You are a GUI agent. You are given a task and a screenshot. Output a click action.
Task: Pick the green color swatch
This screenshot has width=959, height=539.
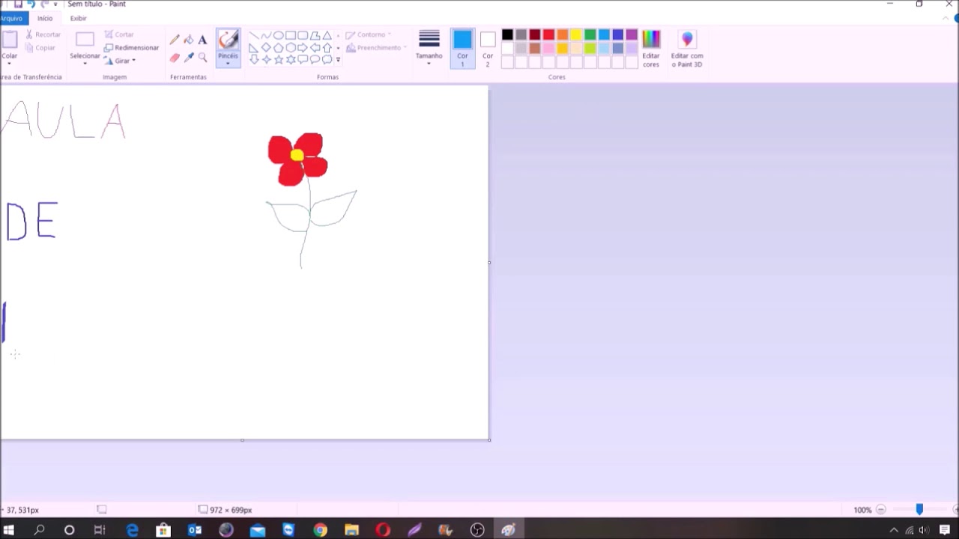(590, 34)
